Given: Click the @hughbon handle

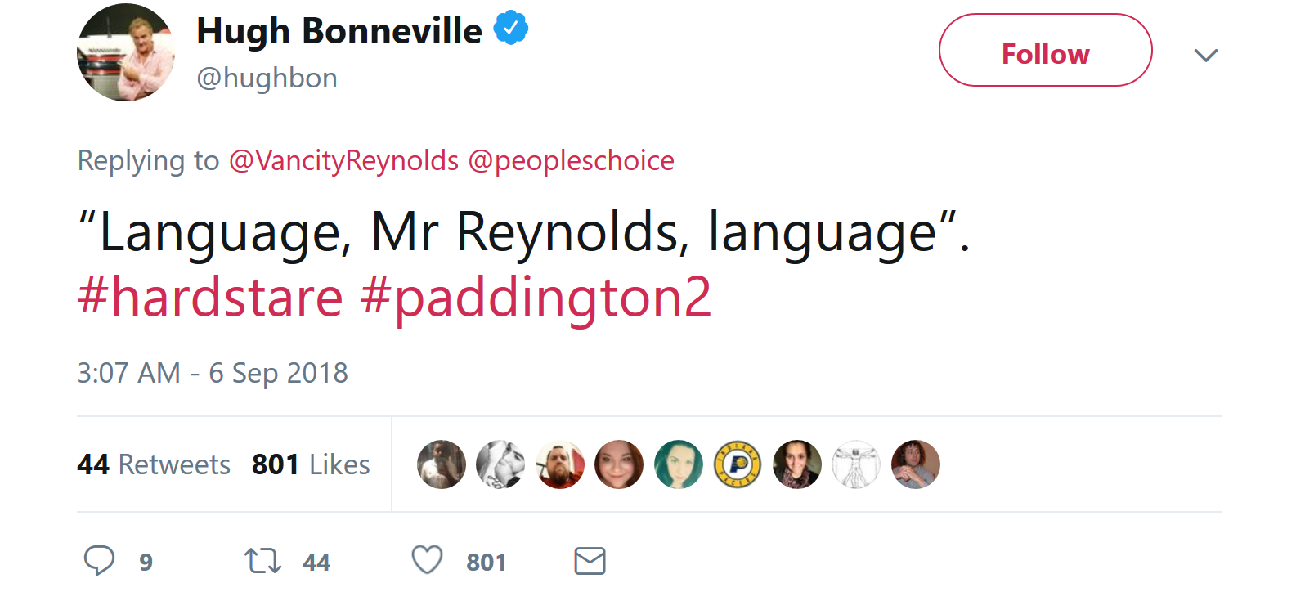Looking at the screenshot, I should pos(267,78).
